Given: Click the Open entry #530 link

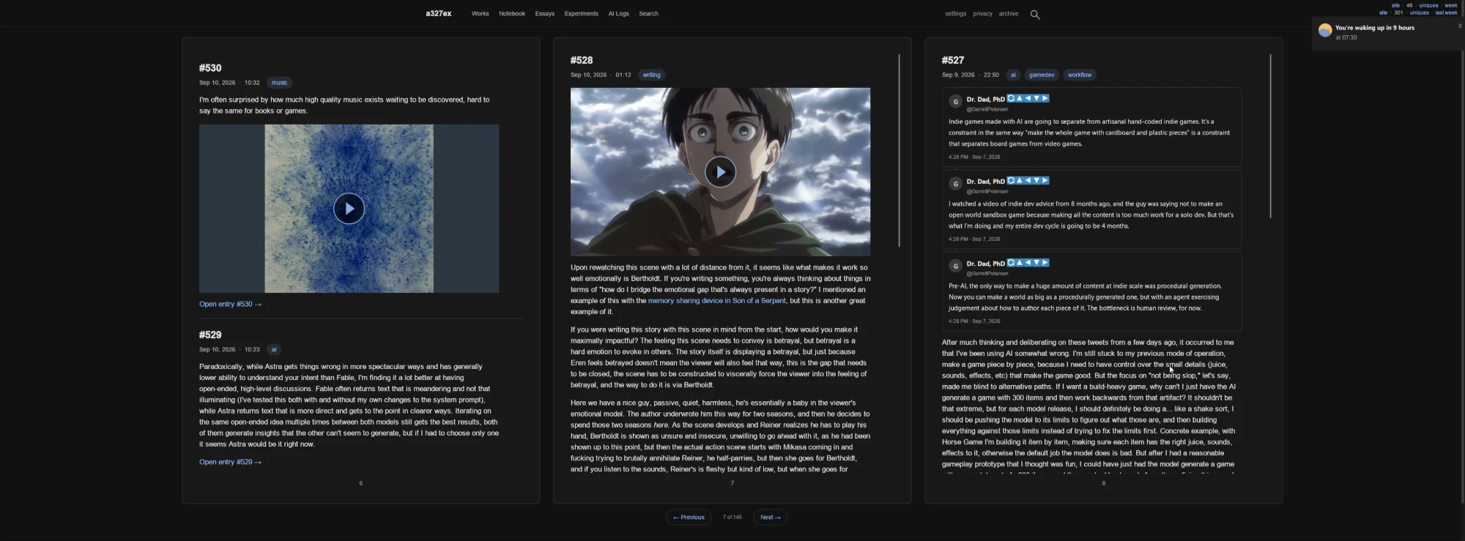Looking at the screenshot, I should [x=230, y=304].
